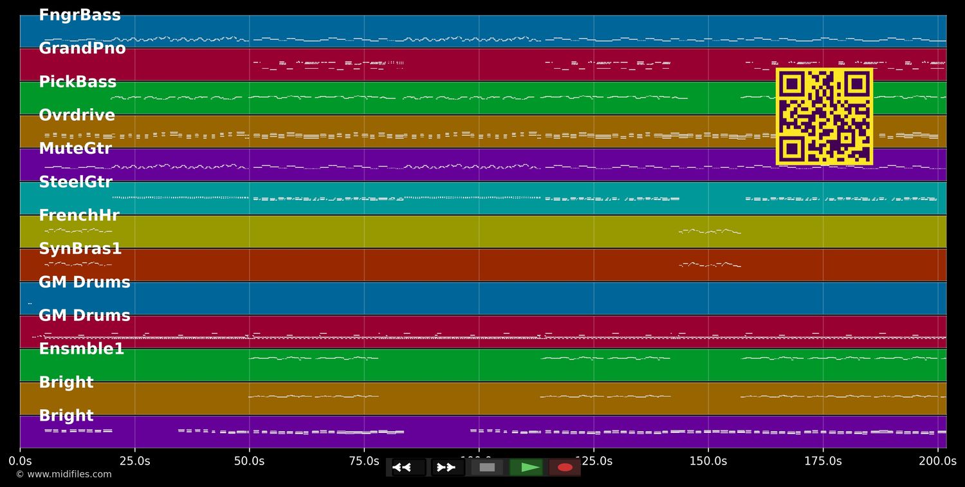The height and width of the screenshot is (487, 965).
Task: Click the gray stop button
Action: pos(487,467)
